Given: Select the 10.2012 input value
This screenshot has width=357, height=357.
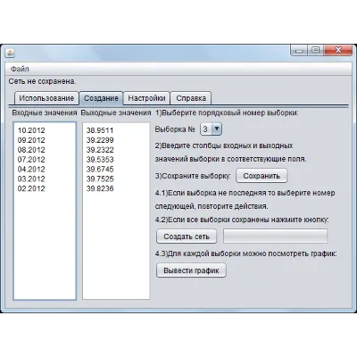Looking at the screenshot, I should click(31, 130).
